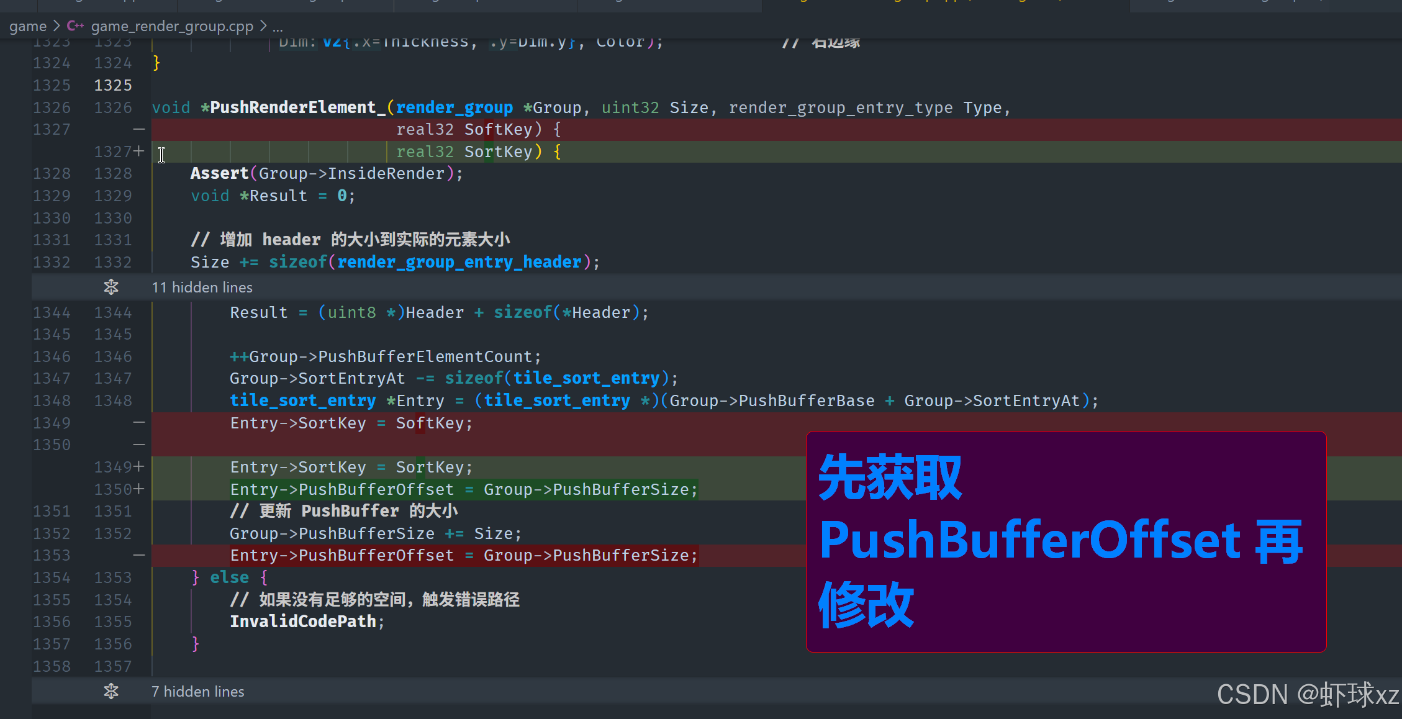Image resolution: width=1402 pixels, height=719 pixels.
Task: Click minus marker on deleted line 1349
Action: point(138,423)
